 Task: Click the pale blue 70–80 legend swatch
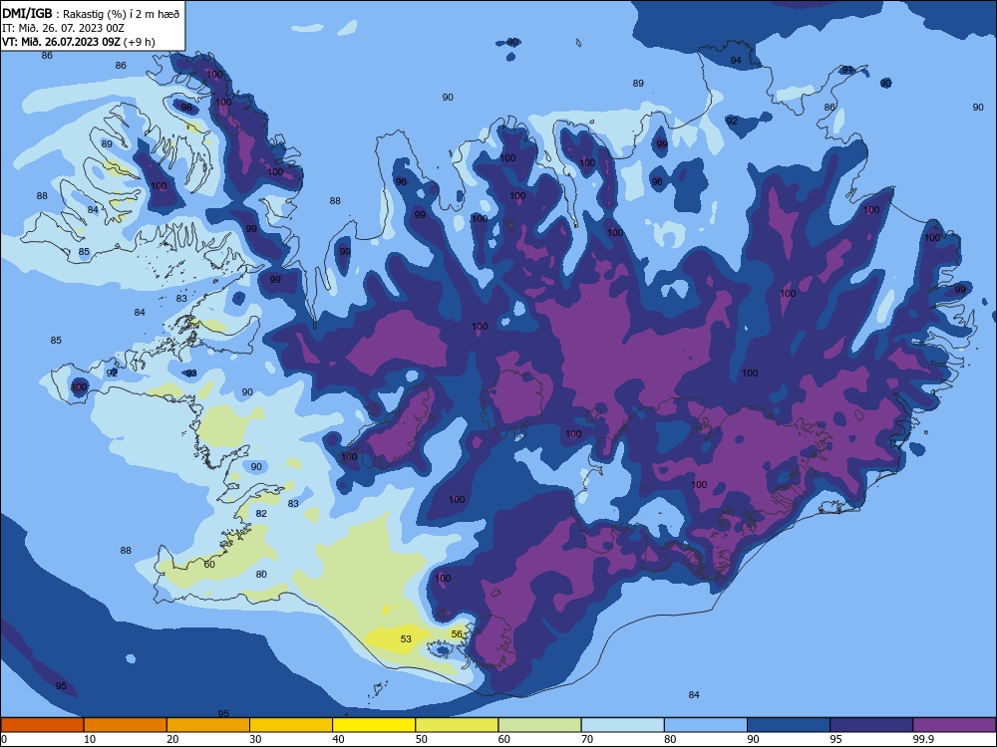(622, 725)
